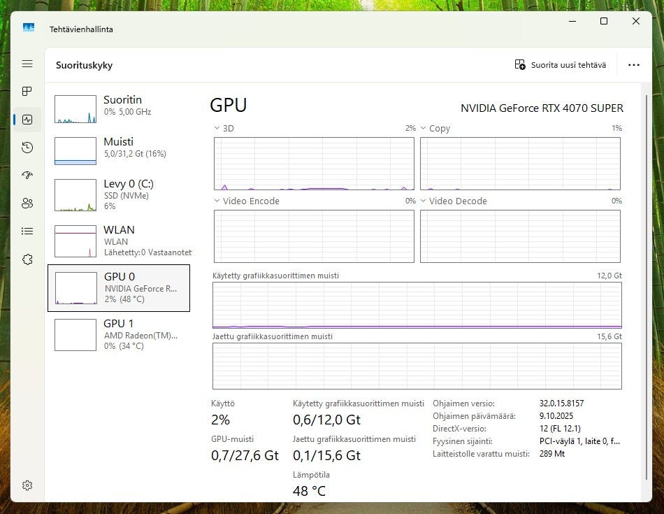The height and width of the screenshot is (514, 664).
Task: Click the 0,1/15,6 Gt shared memory value
Action: pyautogui.click(x=326, y=455)
